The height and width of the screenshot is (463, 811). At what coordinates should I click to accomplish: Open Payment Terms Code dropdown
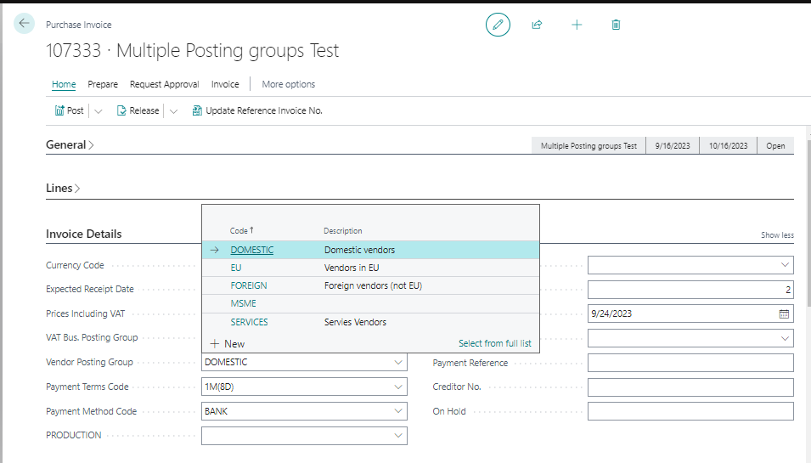tap(398, 387)
